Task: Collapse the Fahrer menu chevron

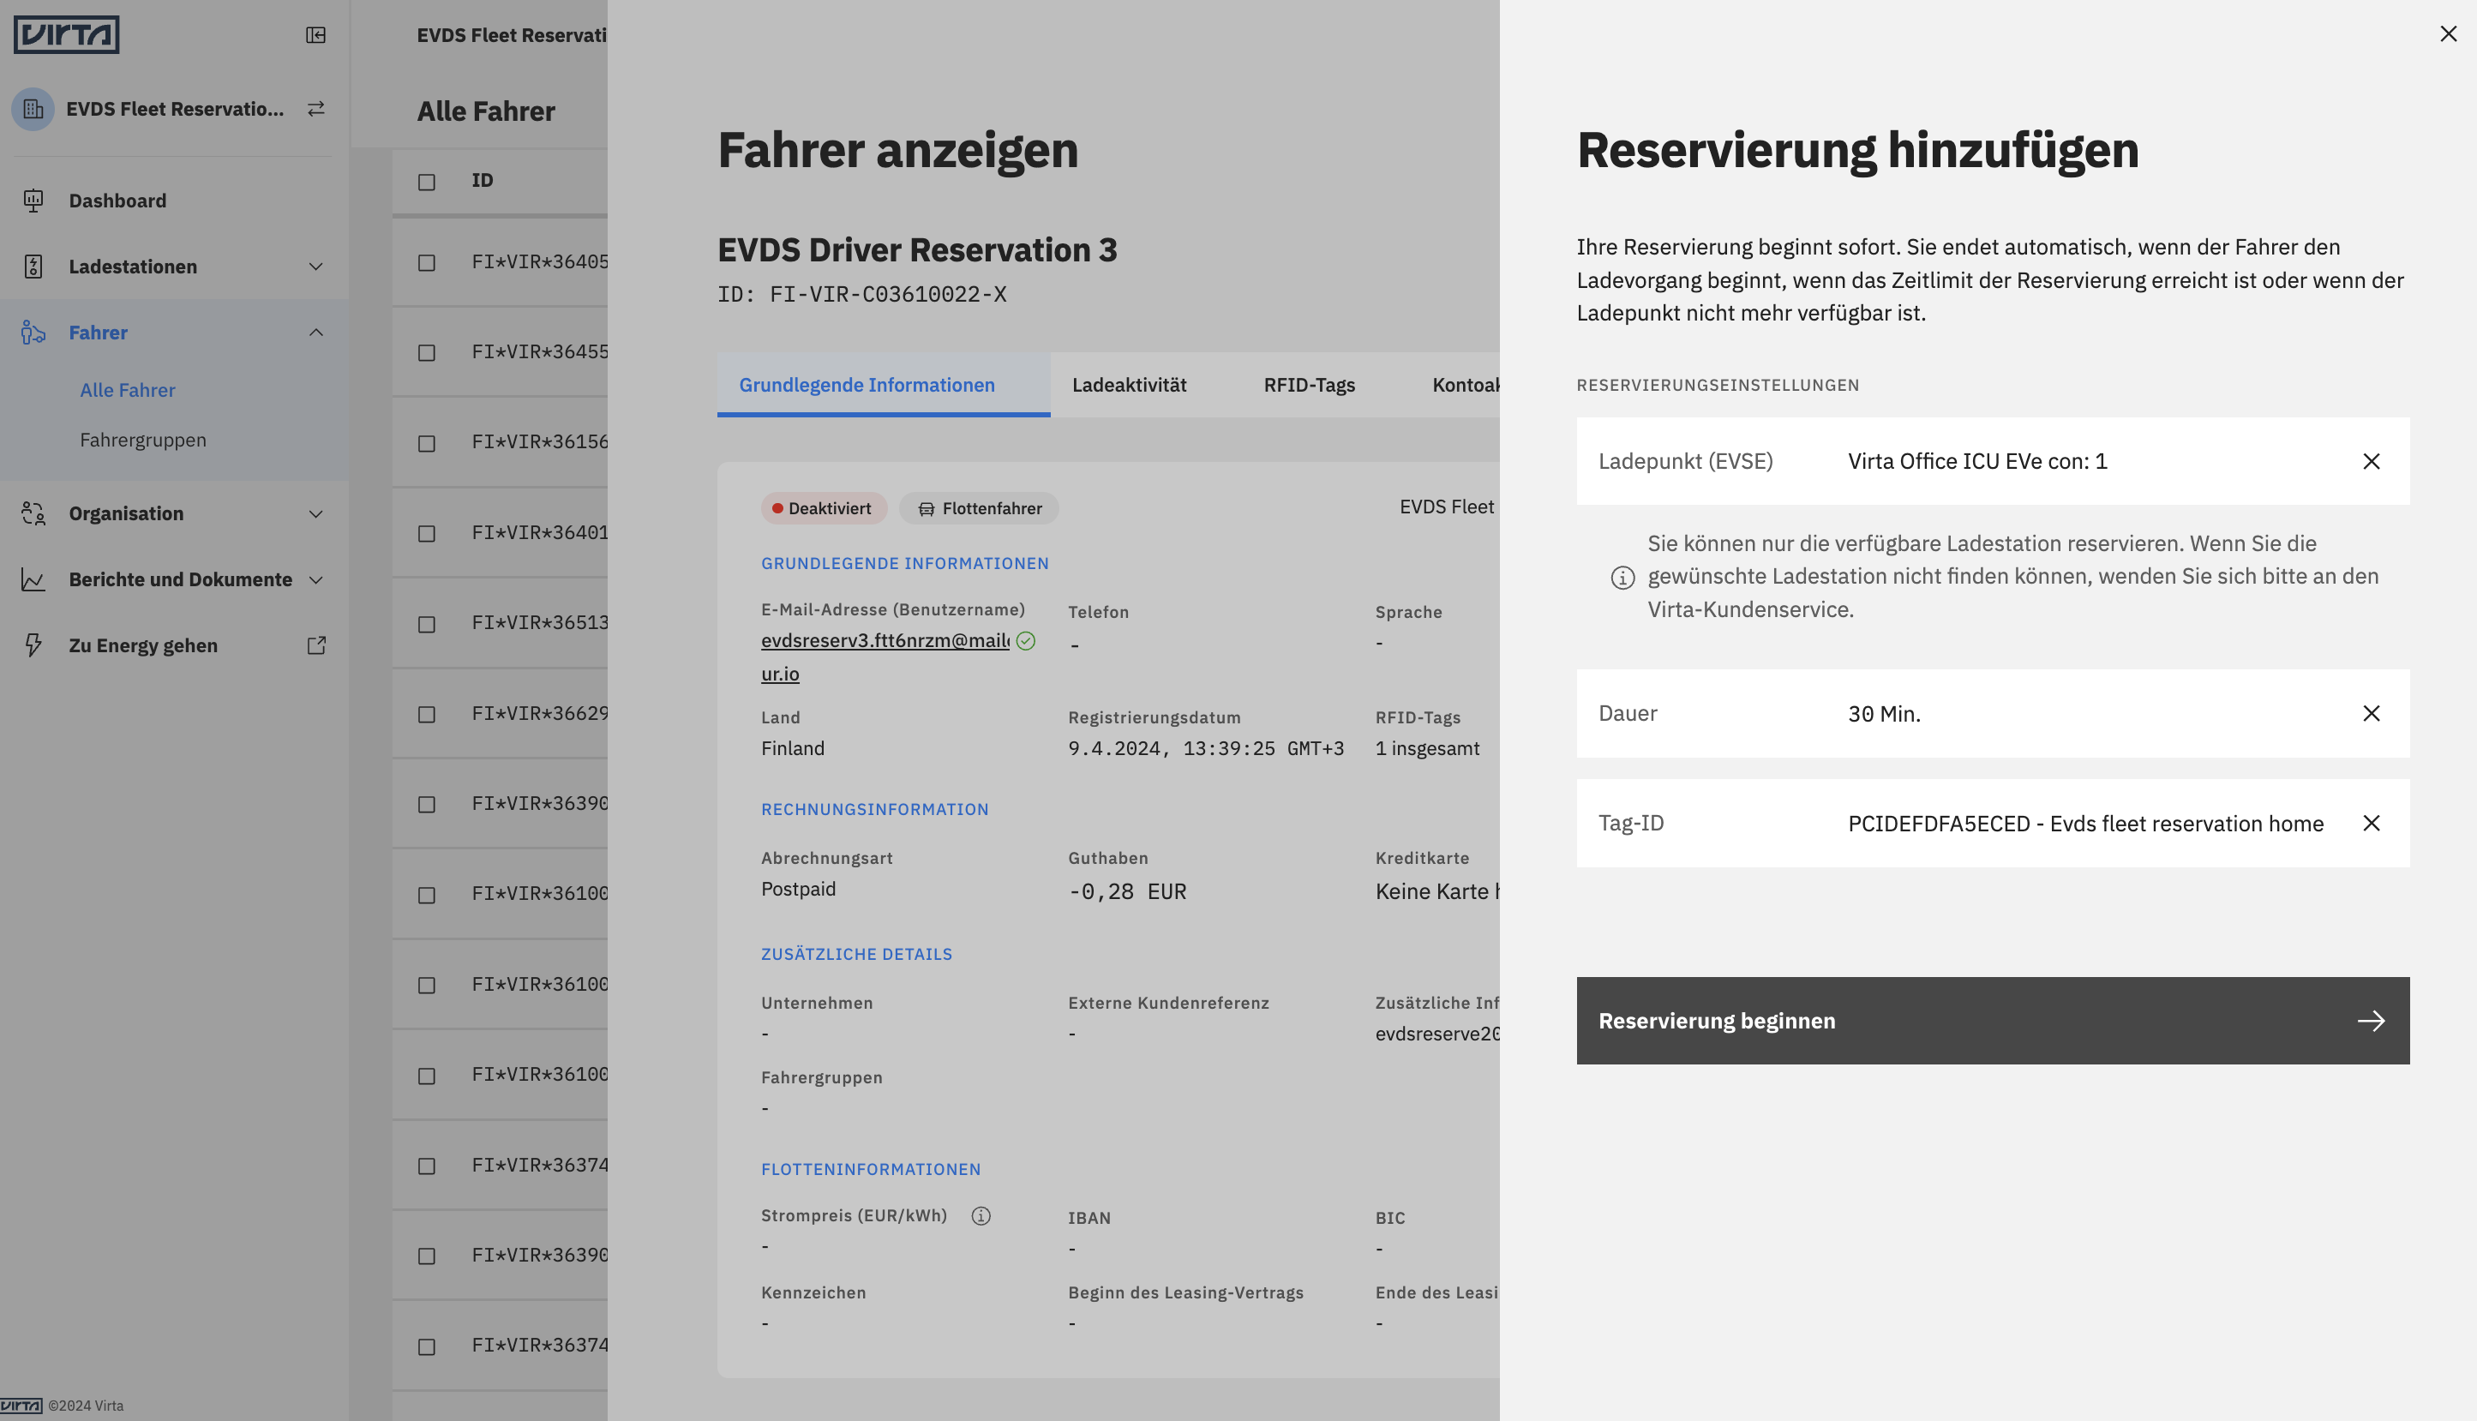Action: 315,333
